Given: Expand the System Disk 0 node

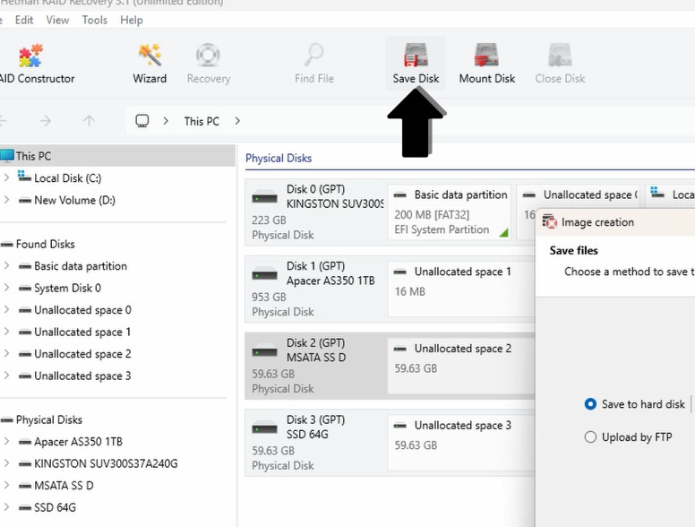Looking at the screenshot, I should pos(6,288).
